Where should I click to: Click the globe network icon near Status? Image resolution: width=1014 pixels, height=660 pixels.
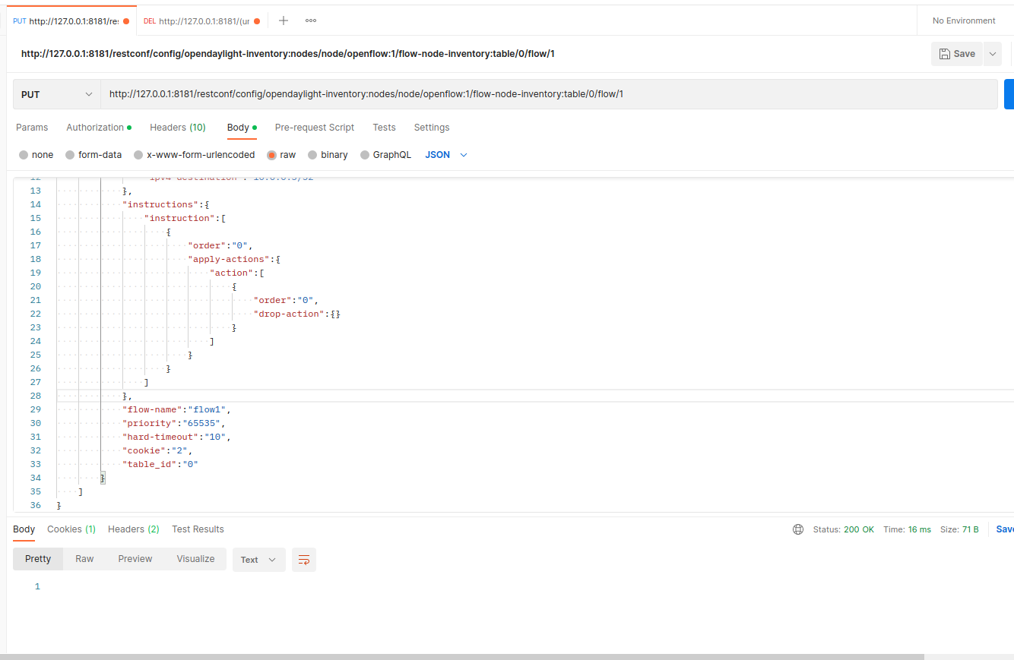[x=798, y=529]
